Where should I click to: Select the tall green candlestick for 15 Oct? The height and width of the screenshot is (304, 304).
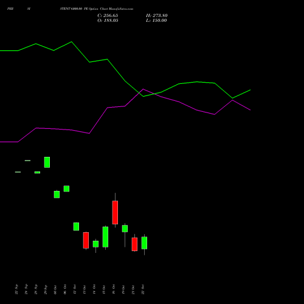[105, 237]
